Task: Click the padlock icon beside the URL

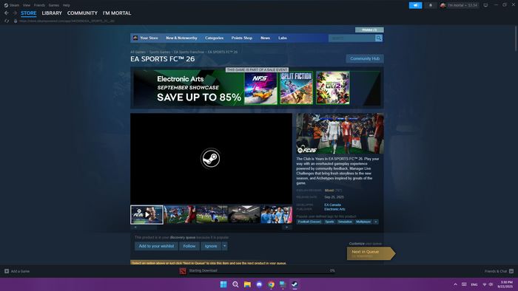Action: pos(16,21)
